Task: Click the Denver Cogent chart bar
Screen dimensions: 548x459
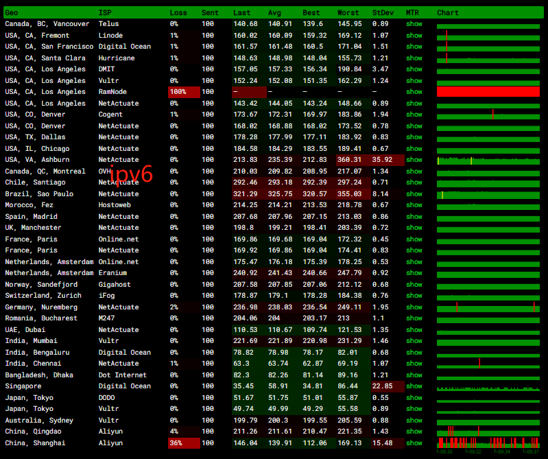Action: click(x=488, y=115)
